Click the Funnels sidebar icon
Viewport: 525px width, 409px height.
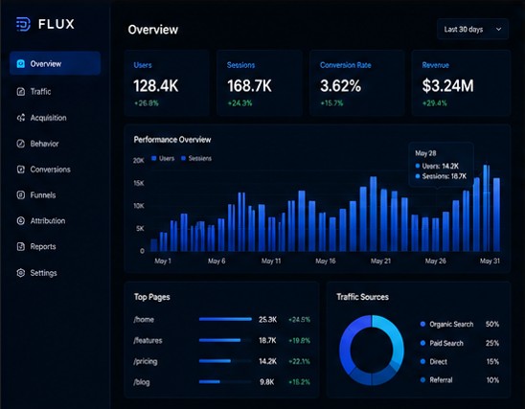tap(21, 194)
